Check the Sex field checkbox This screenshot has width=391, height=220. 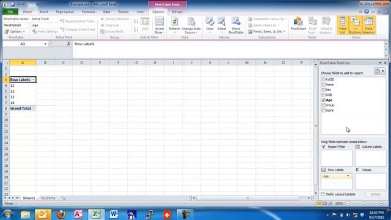323,90
